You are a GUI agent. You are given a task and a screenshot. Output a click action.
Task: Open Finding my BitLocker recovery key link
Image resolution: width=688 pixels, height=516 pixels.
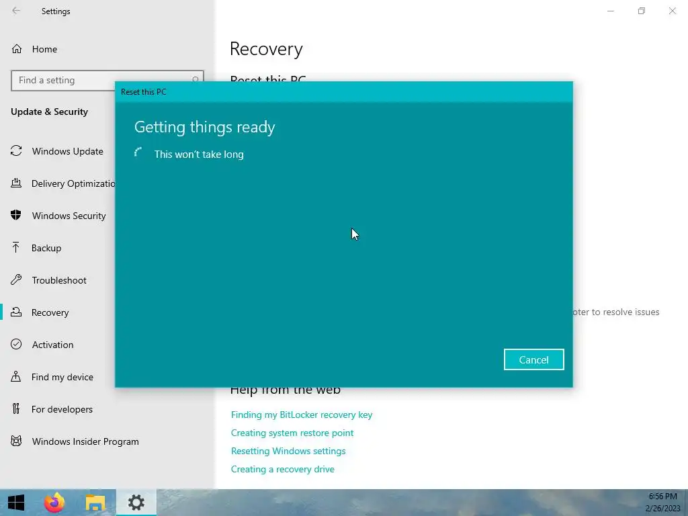[302, 415]
